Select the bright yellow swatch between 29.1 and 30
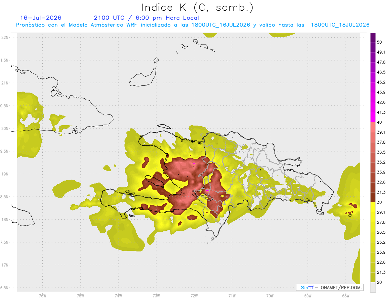 pyautogui.click(x=373, y=207)
